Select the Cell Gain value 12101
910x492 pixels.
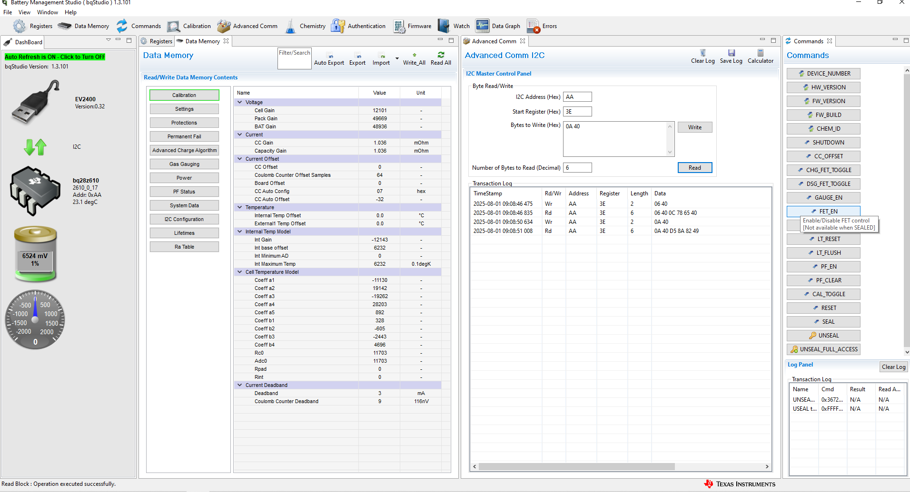tap(380, 110)
